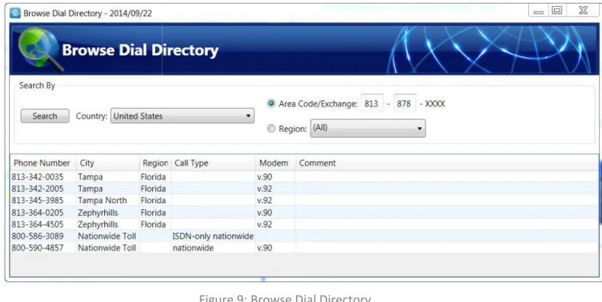
Task: Click the ISDN-only nationwide call type cell
Action: click(213, 236)
